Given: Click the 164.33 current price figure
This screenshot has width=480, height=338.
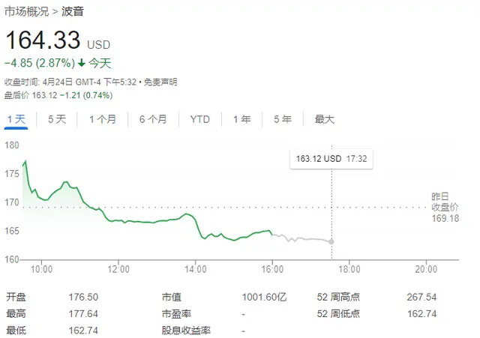Looking at the screenshot, I should [x=43, y=41].
